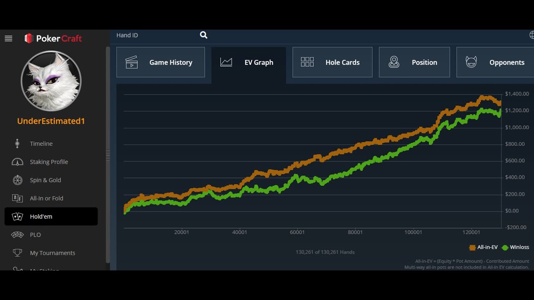Open the Position tab
The width and height of the screenshot is (534, 300).
click(x=414, y=62)
